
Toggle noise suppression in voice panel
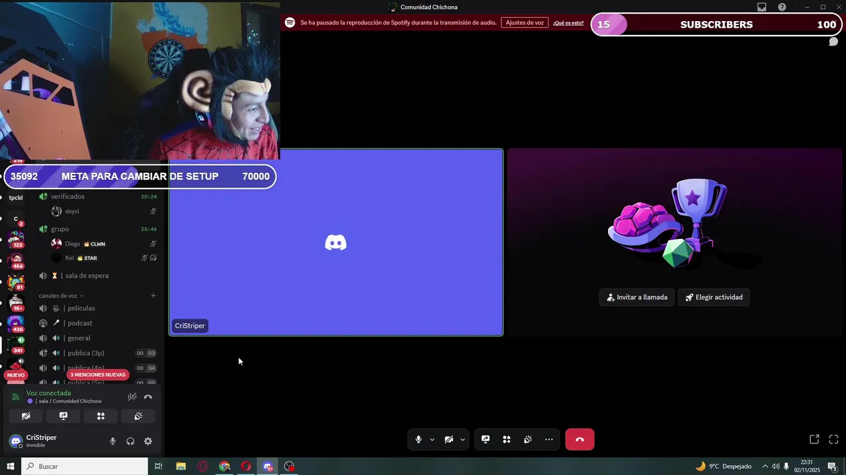point(132,396)
